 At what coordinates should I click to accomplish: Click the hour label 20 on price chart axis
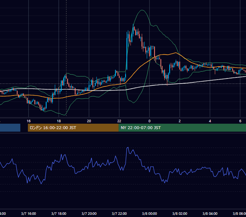[89, 121]
